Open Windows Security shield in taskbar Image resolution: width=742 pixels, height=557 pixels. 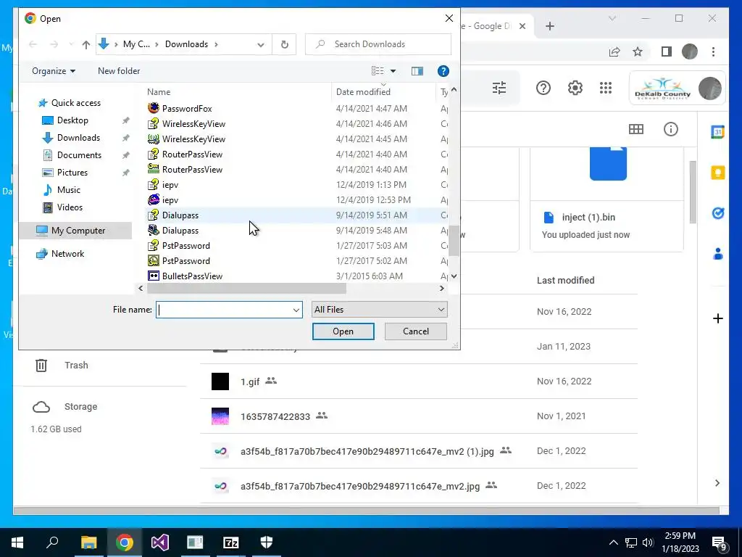click(x=267, y=542)
